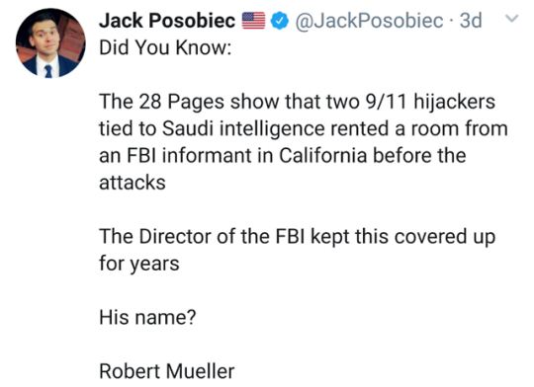
Task: Click the "an FBI informant" phrase
Action: [176, 156]
